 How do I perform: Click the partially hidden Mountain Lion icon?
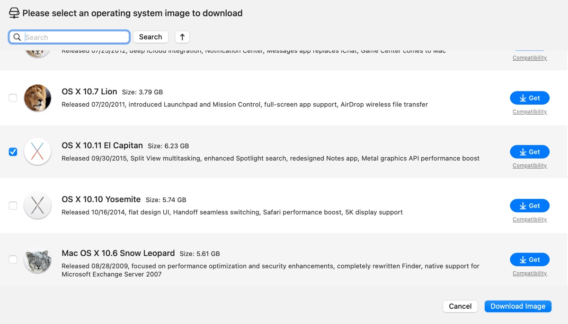[x=37, y=54]
